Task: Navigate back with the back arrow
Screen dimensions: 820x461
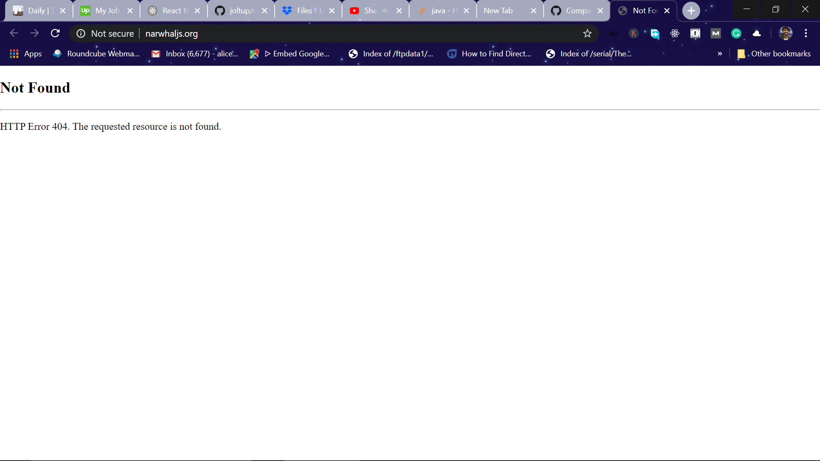Action: click(14, 33)
